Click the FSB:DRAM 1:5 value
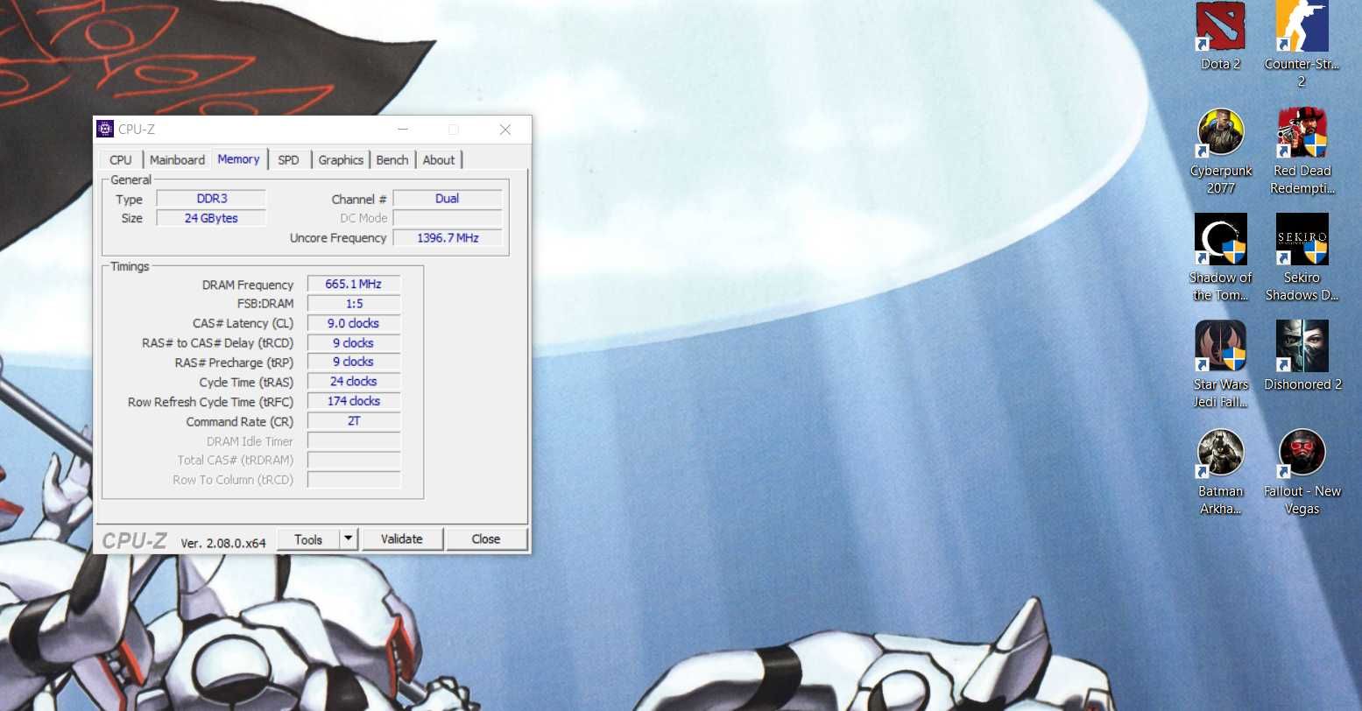 click(x=354, y=303)
